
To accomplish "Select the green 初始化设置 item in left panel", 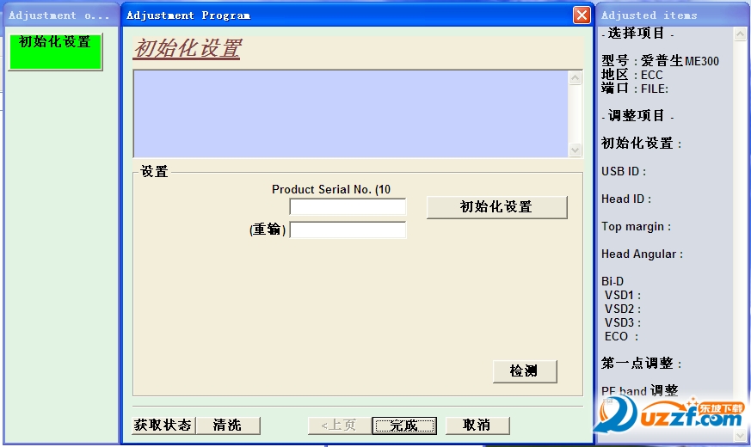I will (56, 52).
